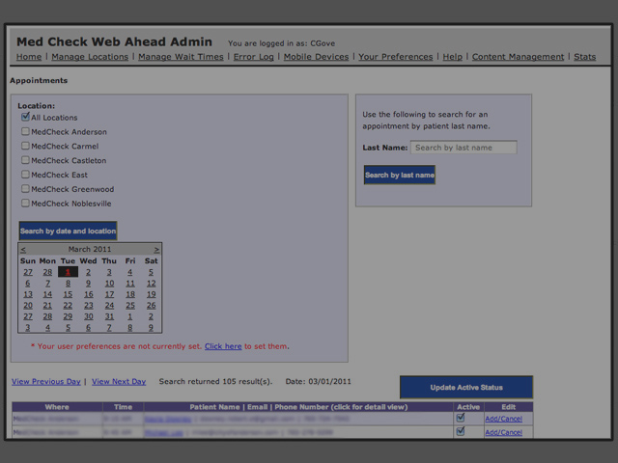Check the MedCheck Castleton checkbox
This screenshot has height=463, width=618.
click(x=25, y=160)
